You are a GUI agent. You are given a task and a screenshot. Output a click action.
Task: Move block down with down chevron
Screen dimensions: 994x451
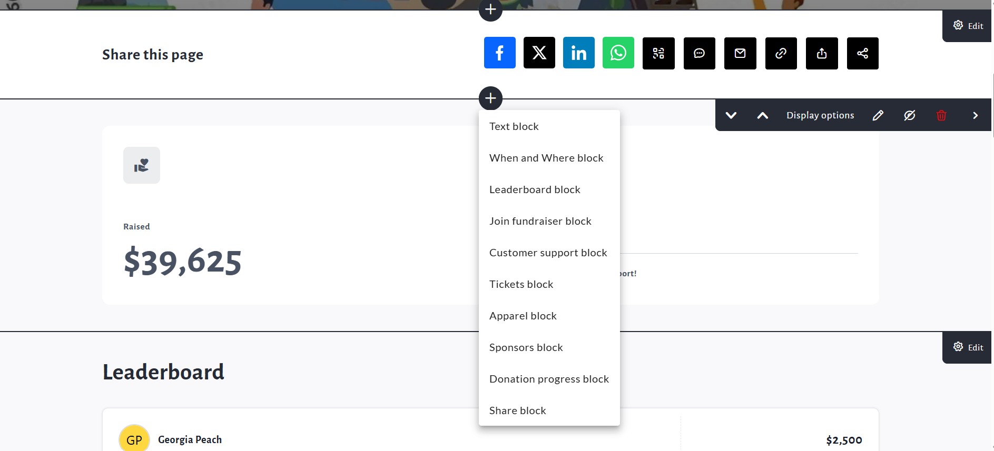(731, 115)
